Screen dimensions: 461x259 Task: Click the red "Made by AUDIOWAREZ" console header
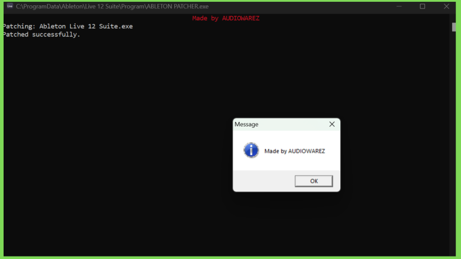(226, 18)
